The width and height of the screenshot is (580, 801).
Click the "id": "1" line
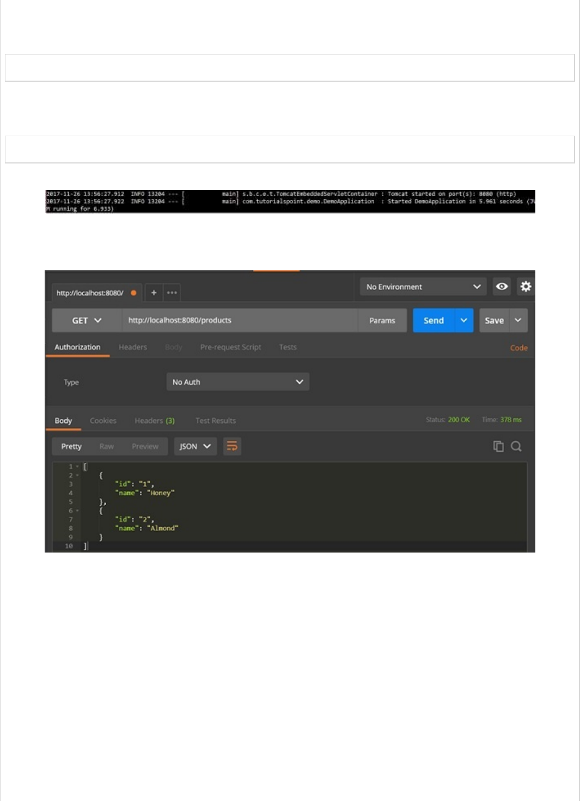(x=135, y=484)
